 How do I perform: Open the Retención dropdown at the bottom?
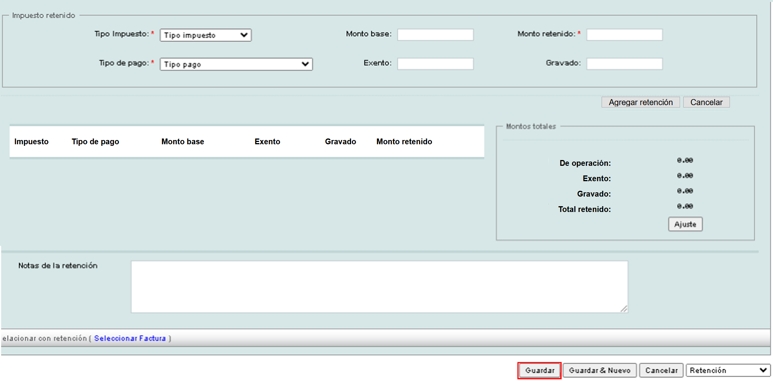pos(728,370)
